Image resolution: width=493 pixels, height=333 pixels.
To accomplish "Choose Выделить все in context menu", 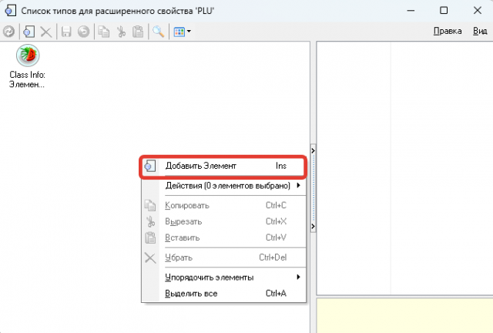I will (223, 294).
